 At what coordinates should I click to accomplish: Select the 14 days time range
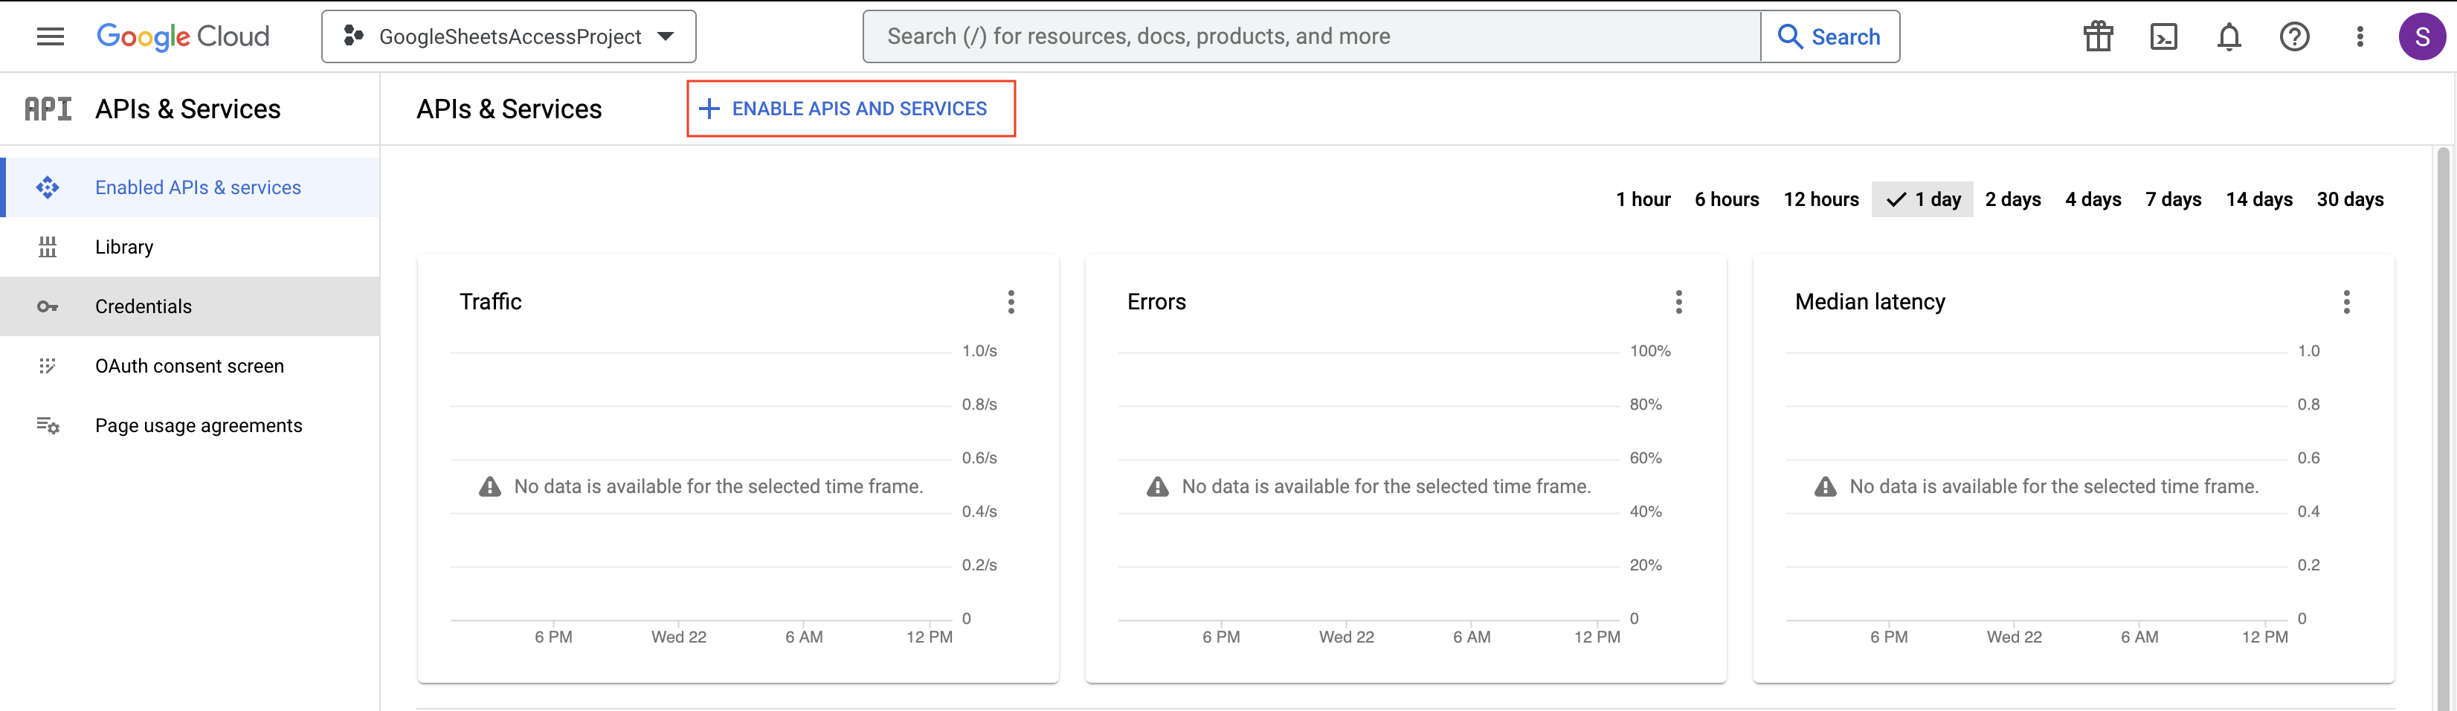click(x=2258, y=199)
